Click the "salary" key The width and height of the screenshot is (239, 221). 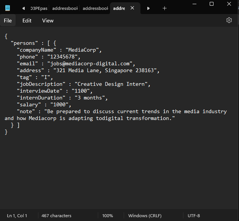point(29,105)
